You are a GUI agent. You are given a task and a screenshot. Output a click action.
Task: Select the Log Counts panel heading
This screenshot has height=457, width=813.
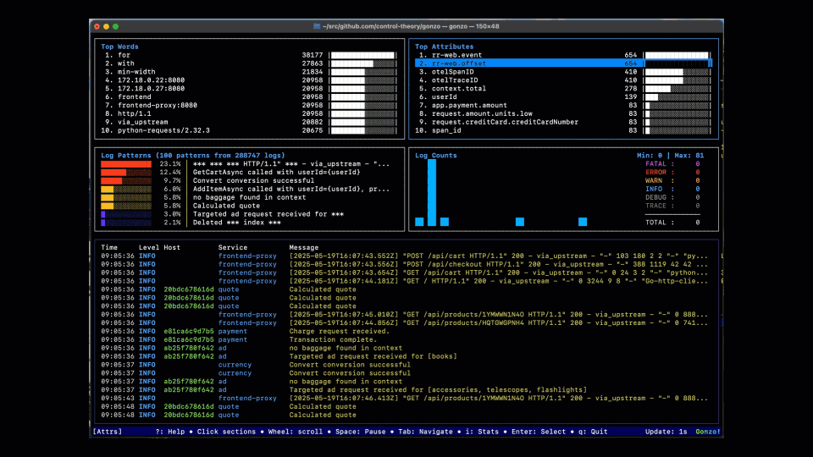(x=435, y=156)
